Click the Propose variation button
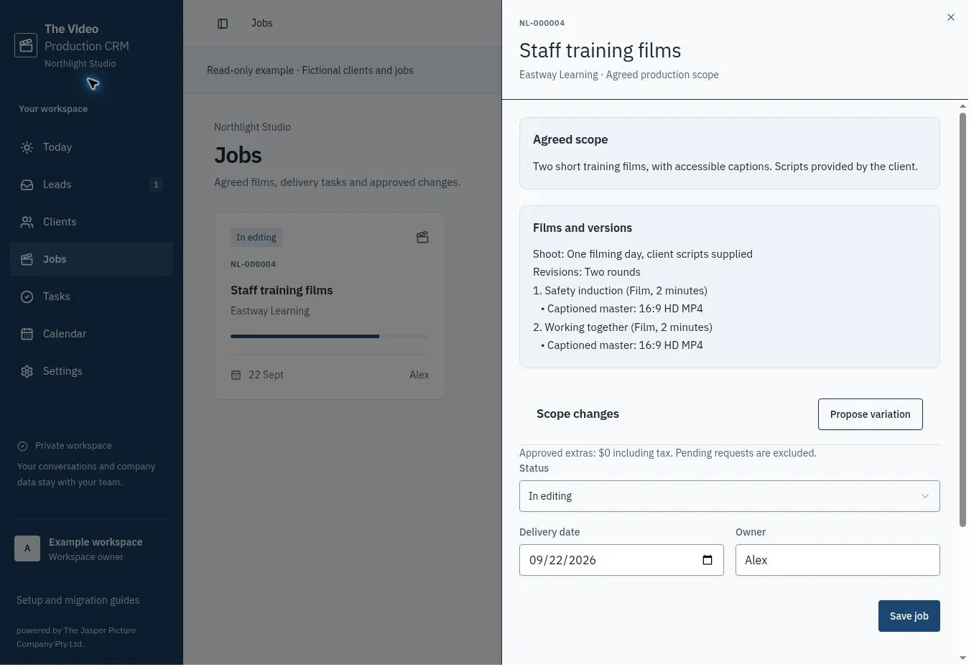The height and width of the screenshot is (672, 979). 870,414
